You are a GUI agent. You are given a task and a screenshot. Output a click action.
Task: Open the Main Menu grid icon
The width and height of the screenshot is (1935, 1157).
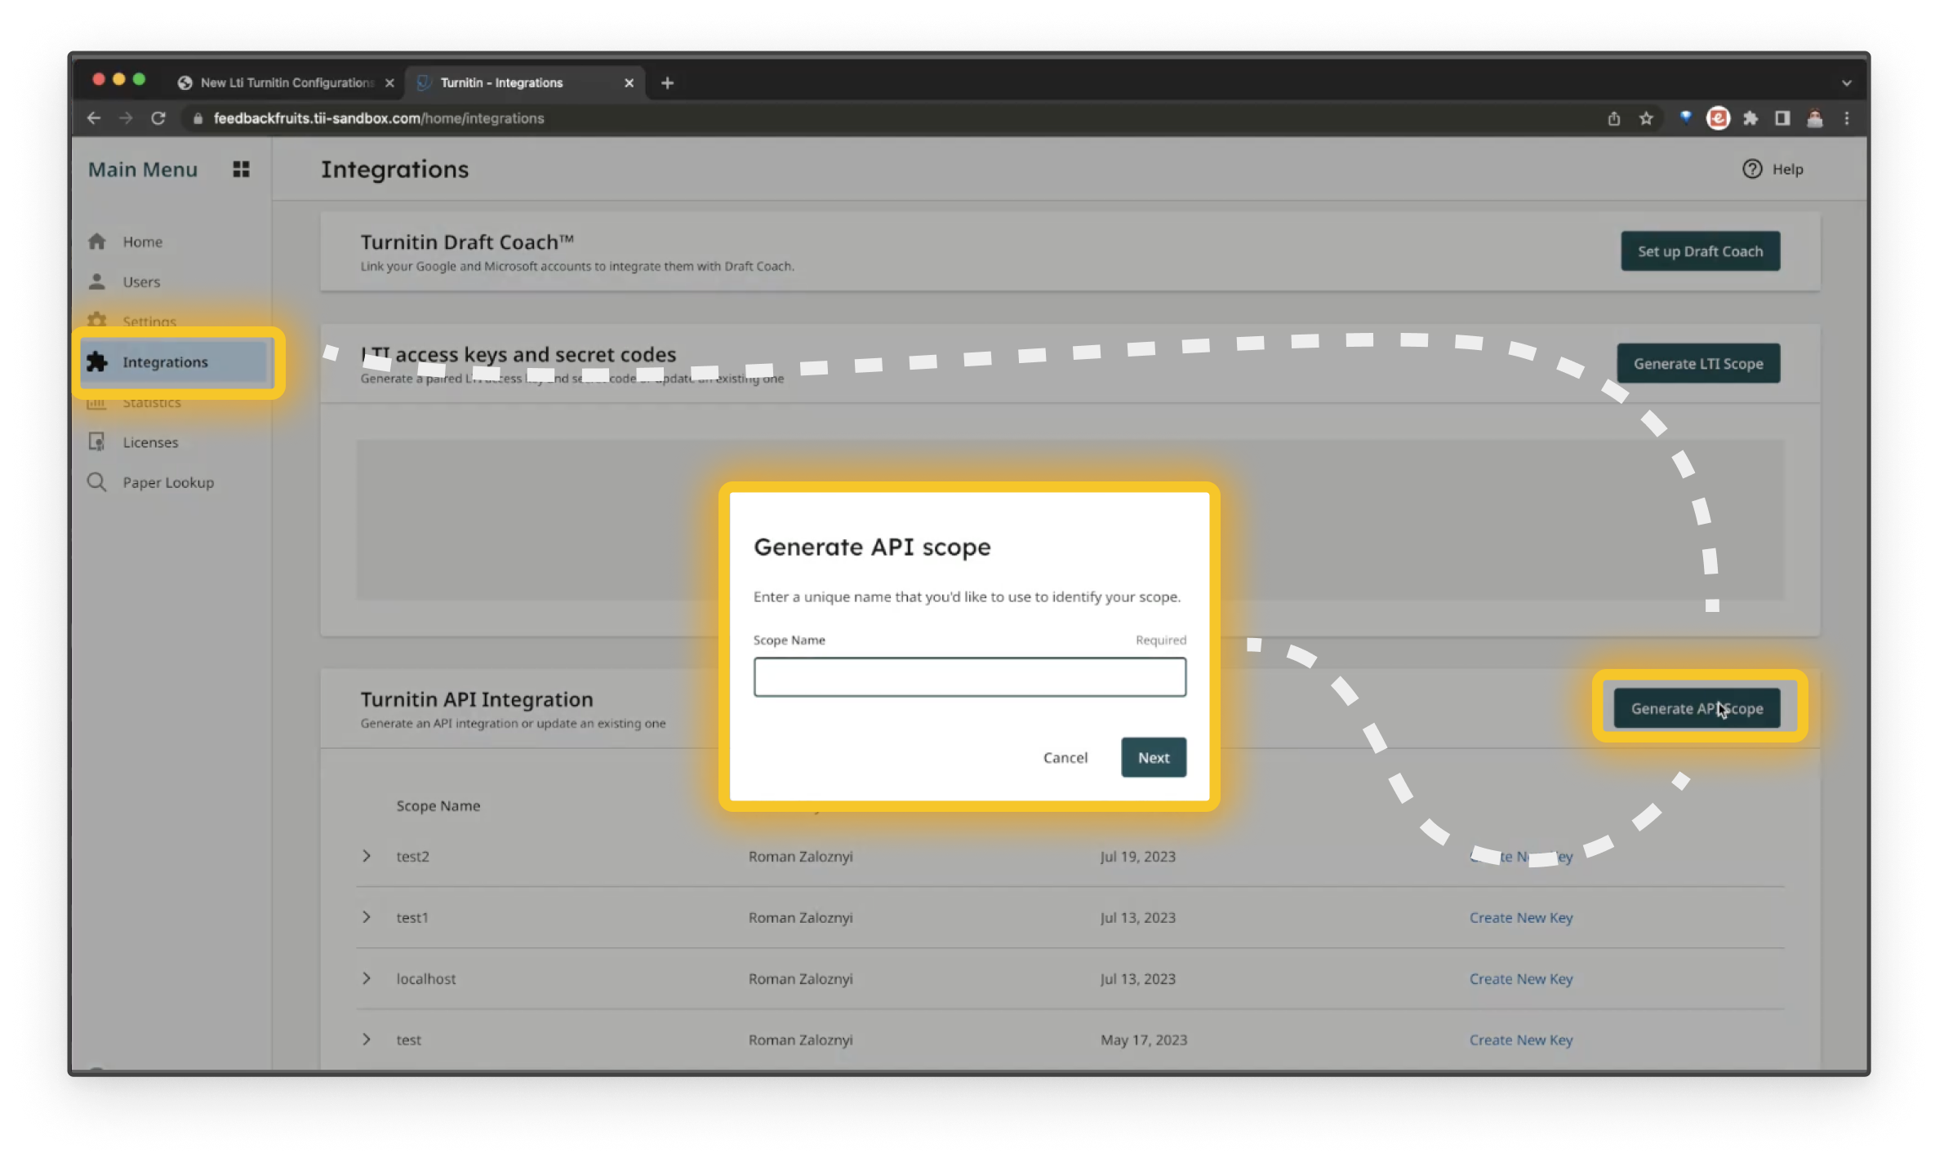point(241,169)
